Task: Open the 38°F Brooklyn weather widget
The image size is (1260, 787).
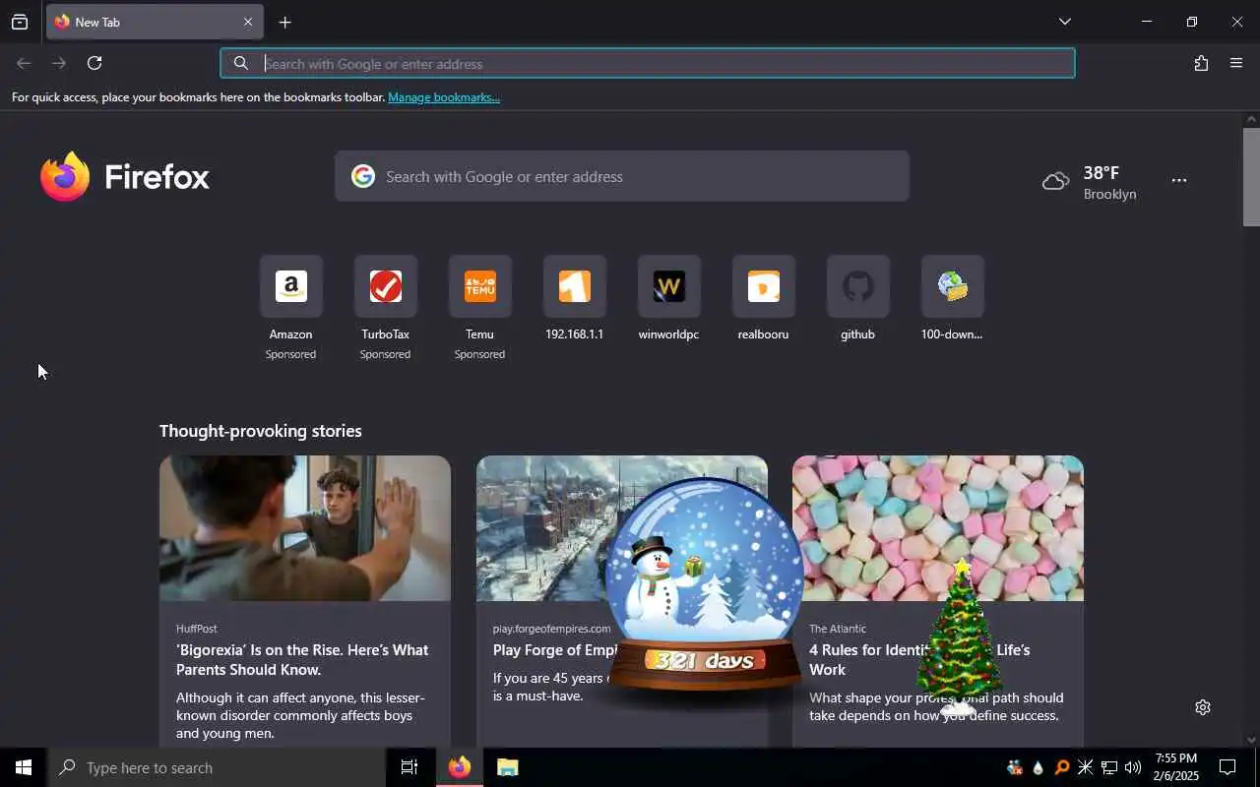Action: pyautogui.click(x=1090, y=182)
